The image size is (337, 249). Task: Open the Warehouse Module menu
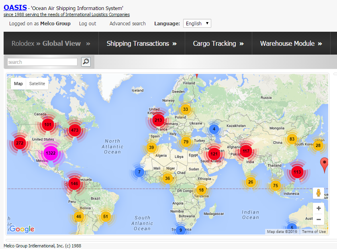pyautogui.click(x=291, y=43)
